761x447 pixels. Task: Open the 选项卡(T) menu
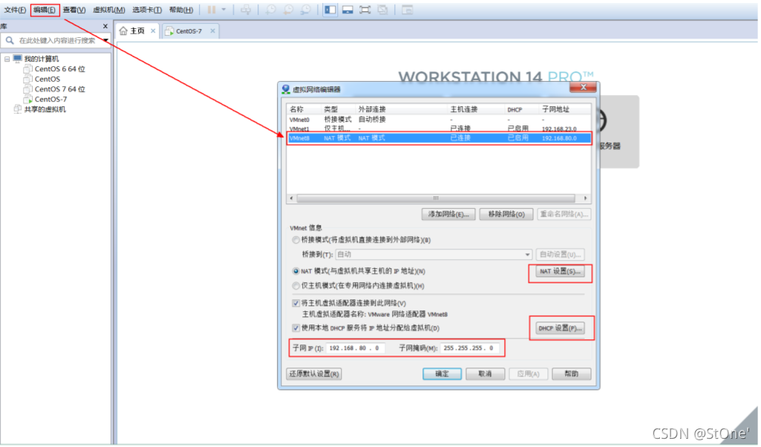tap(146, 10)
